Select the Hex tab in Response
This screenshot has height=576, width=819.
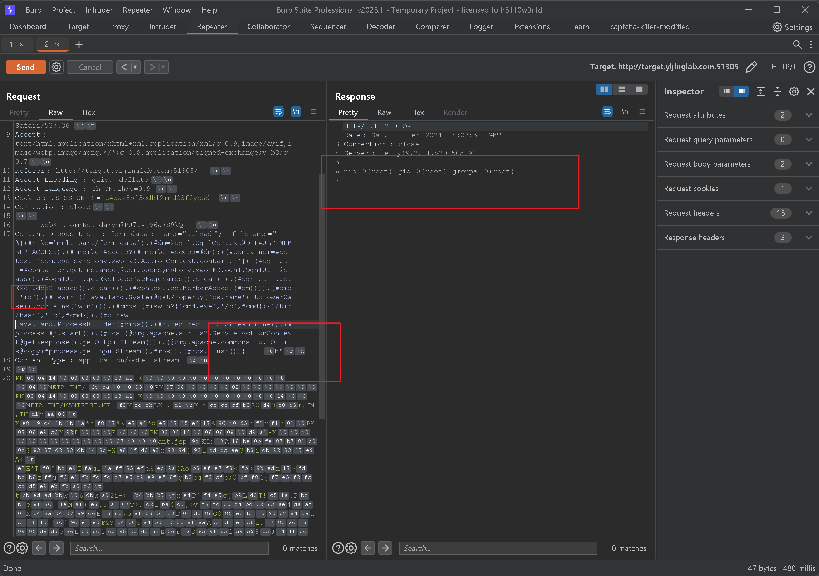tap(417, 113)
